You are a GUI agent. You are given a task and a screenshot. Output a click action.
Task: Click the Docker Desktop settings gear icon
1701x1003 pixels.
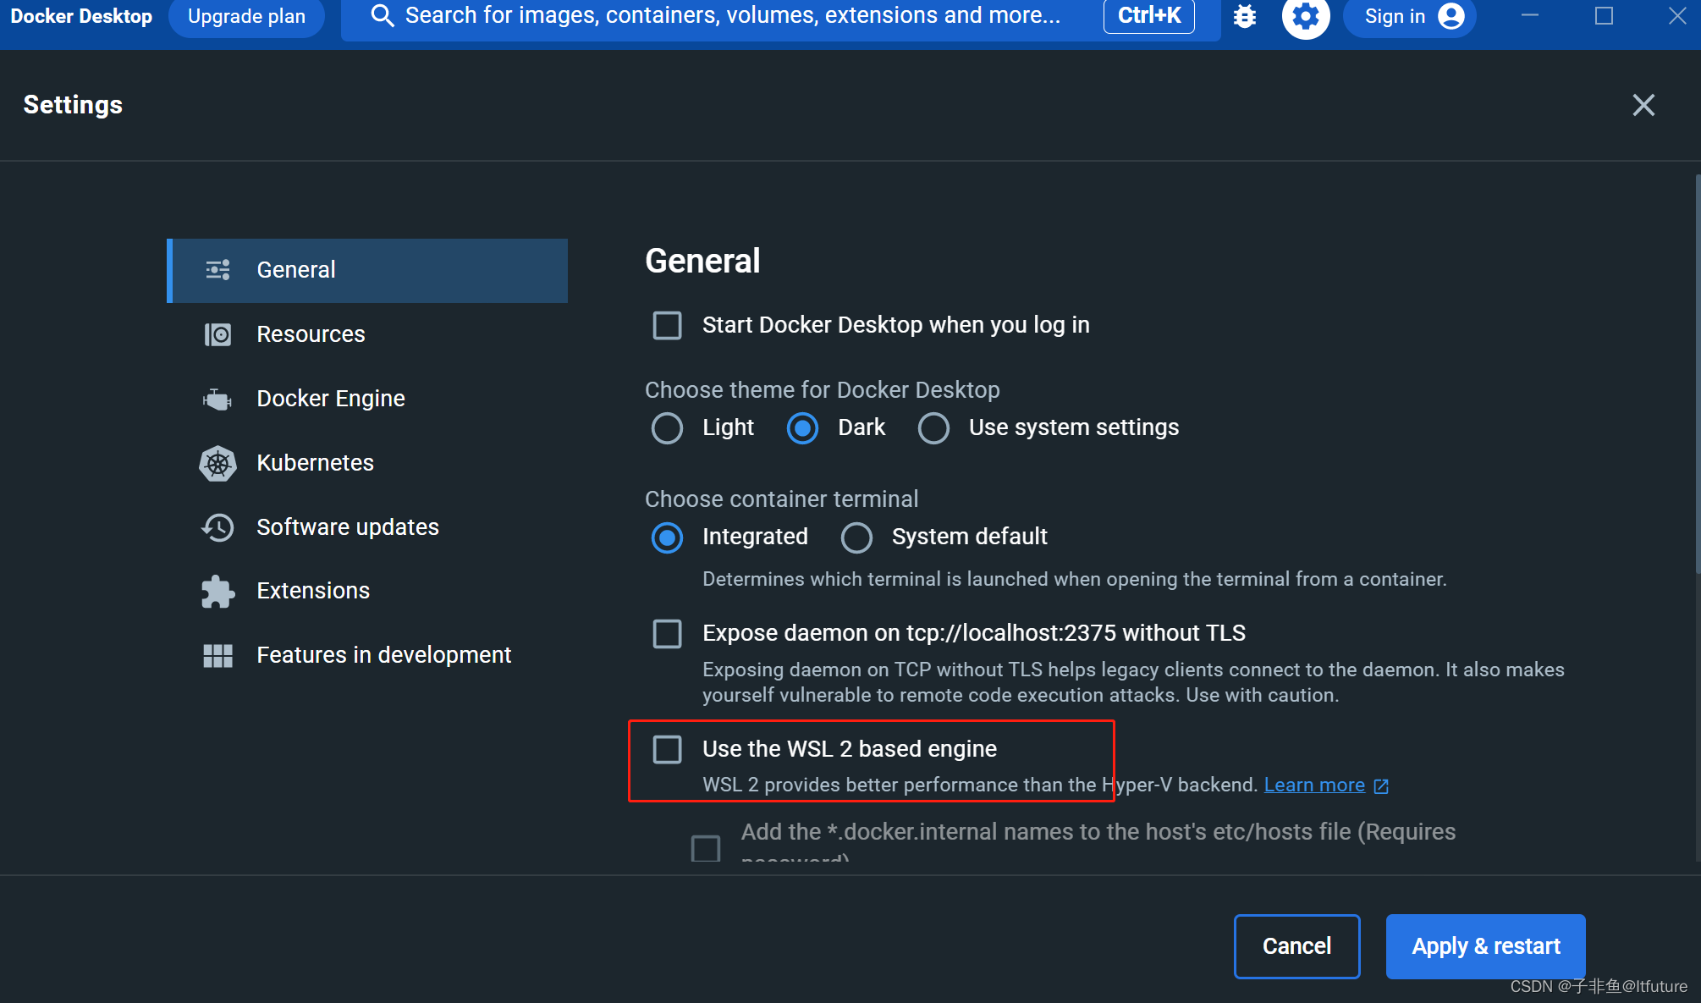(1303, 18)
